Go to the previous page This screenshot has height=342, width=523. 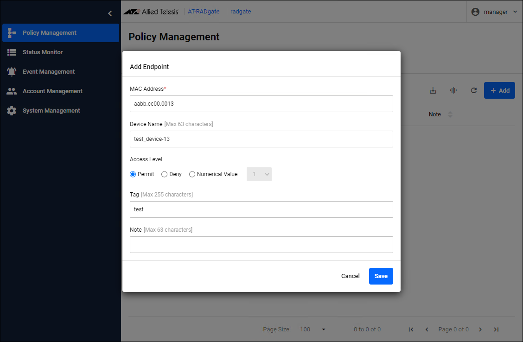coord(427,329)
